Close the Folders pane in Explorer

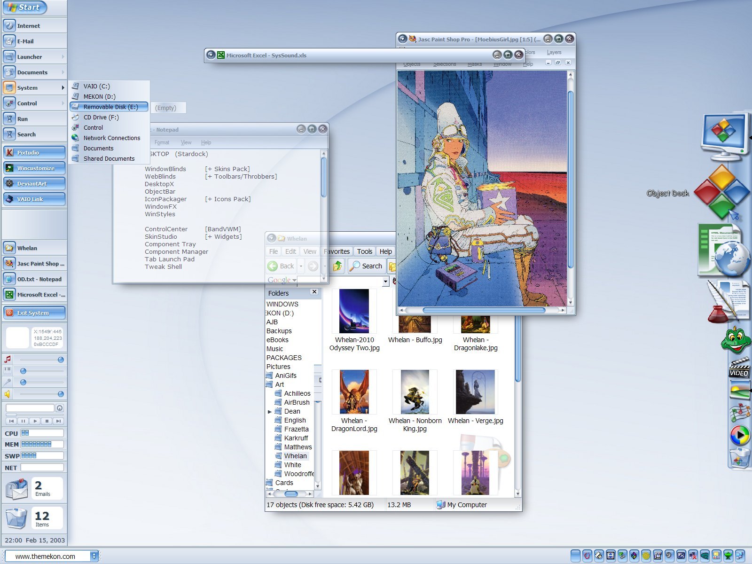coord(314,292)
